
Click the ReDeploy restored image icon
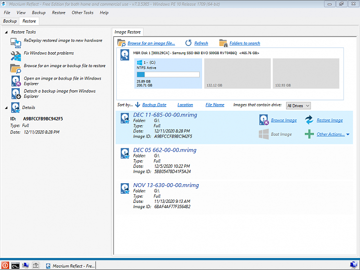point(16,43)
